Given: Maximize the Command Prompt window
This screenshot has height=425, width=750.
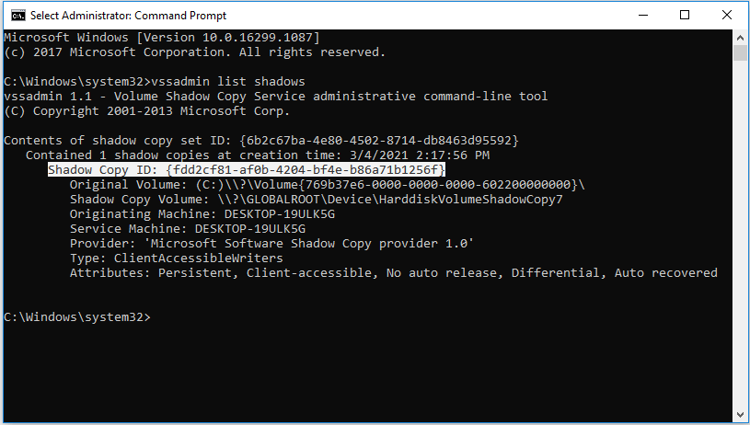Looking at the screenshot, I should [x=685, y=16].
